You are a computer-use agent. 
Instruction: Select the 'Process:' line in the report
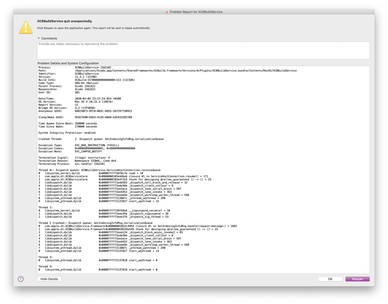click(75, 67)
